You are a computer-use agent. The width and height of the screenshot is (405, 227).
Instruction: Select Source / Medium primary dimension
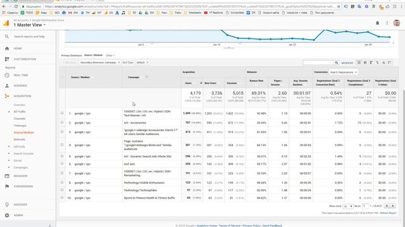(x=93, y=55)
